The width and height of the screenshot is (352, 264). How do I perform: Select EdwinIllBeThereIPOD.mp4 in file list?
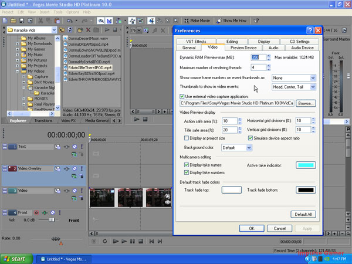(90, 67)
